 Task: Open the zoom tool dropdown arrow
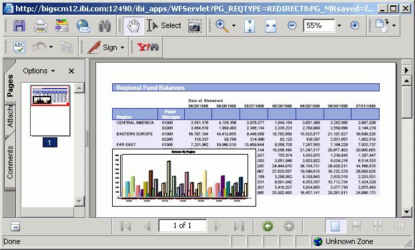[234, 25]
